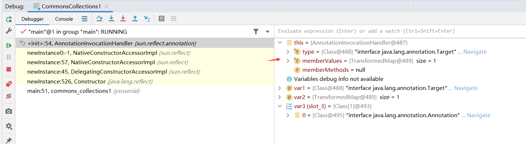Click Navigate link for Annotation class entry
The width and height of the screenshot is (526, 144).
point(478,115)
